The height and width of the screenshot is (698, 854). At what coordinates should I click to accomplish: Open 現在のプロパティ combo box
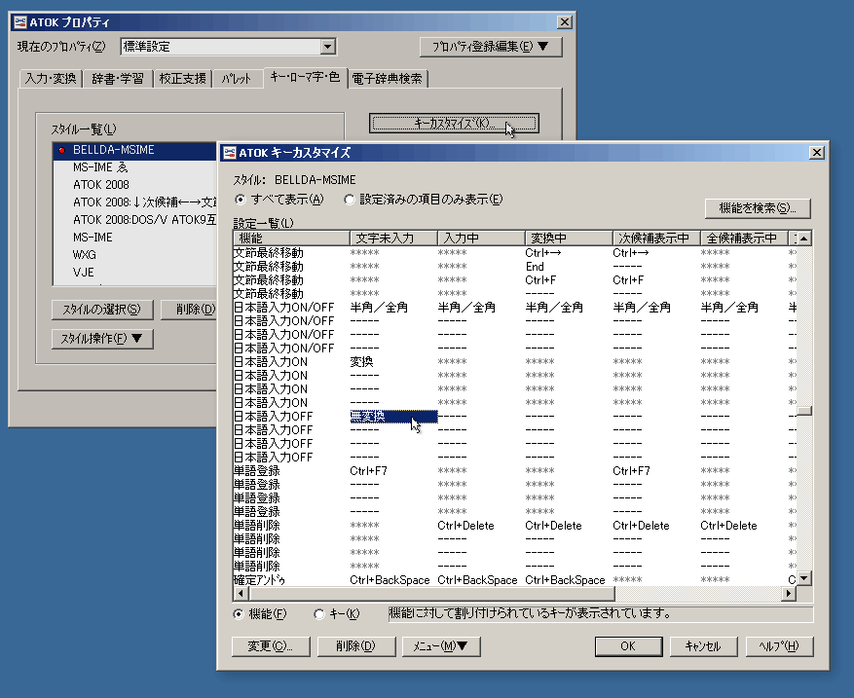[228, 47]
